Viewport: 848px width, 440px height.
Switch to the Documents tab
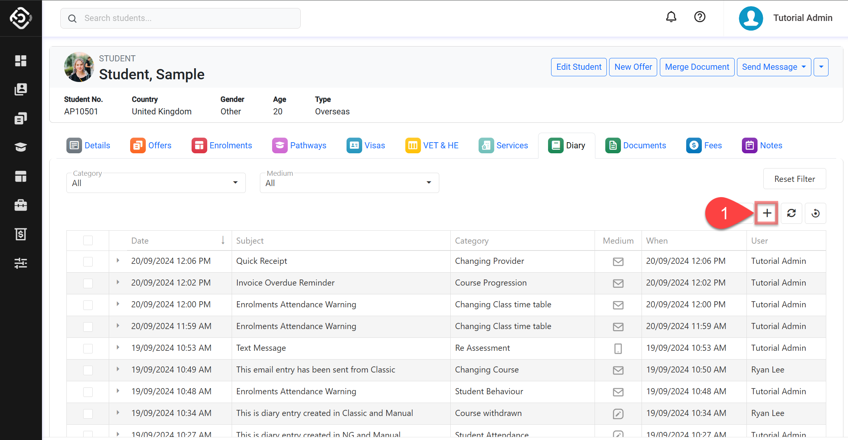635,145
